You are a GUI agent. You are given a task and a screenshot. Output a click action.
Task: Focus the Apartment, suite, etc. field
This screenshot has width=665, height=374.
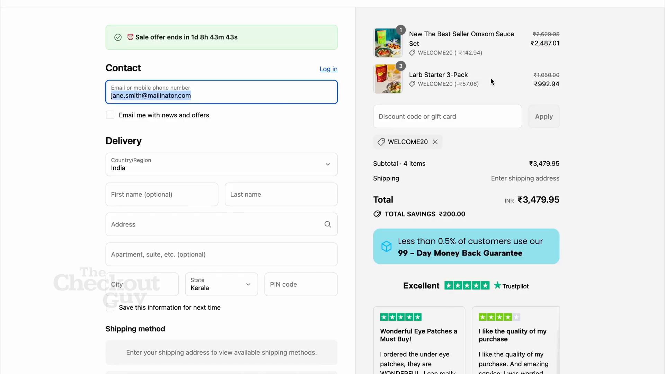(x=221, y=255)
